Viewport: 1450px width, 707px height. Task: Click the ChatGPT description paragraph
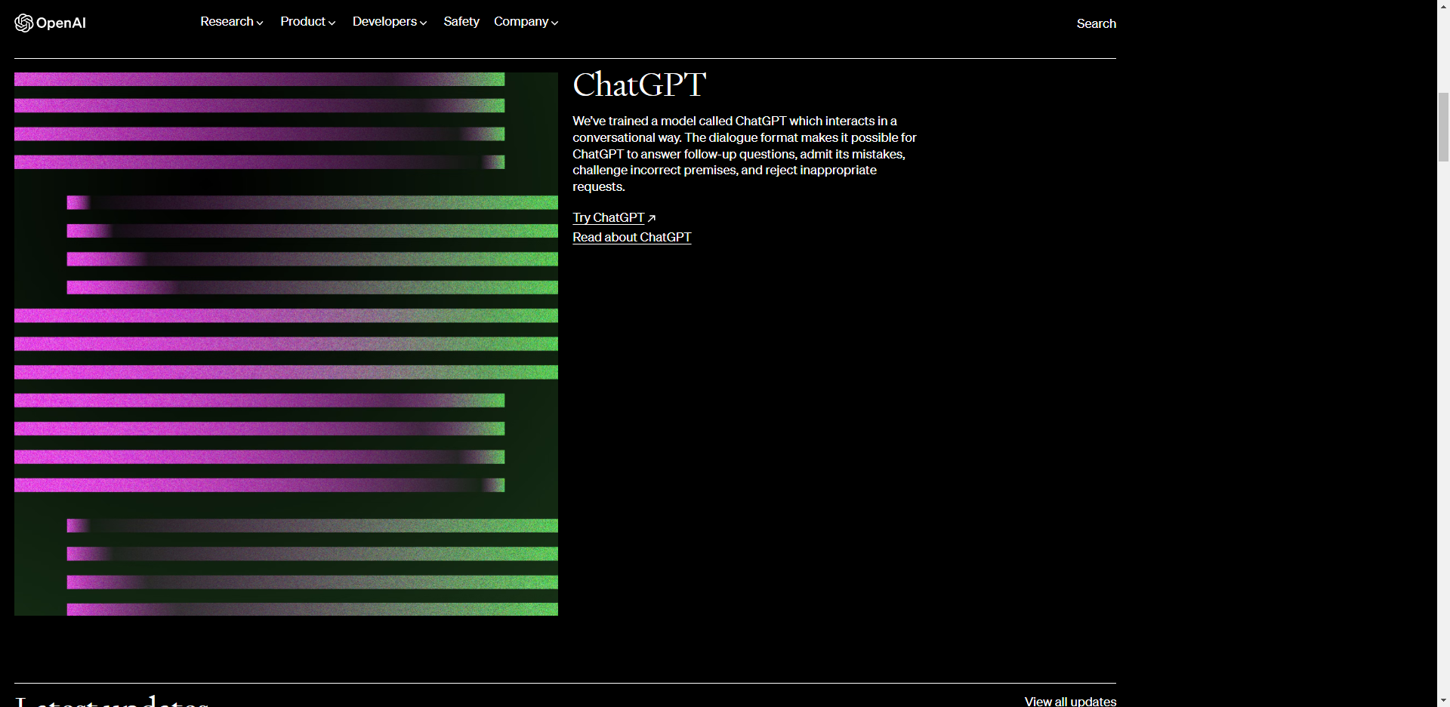click(745, 154)
